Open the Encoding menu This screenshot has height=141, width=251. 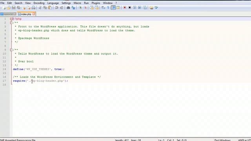[x=39, y=3]
